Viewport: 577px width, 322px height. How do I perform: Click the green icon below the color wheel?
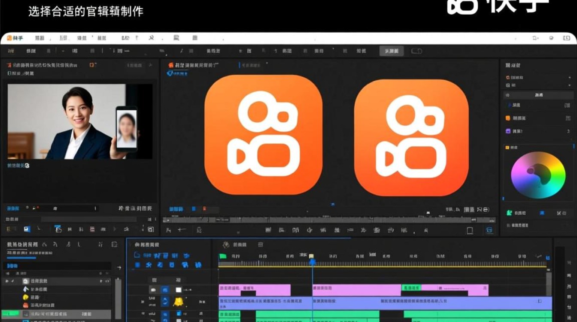(x=509, y=213)
